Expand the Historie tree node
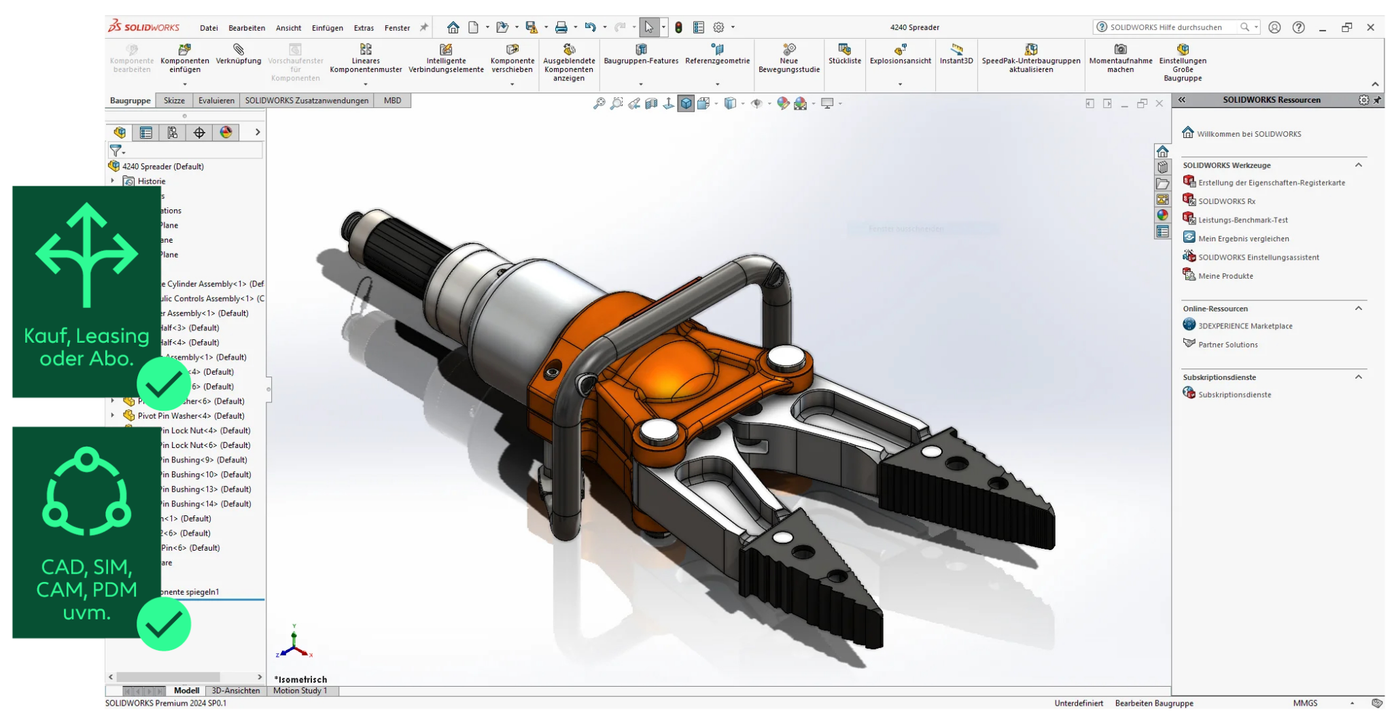 114,181
